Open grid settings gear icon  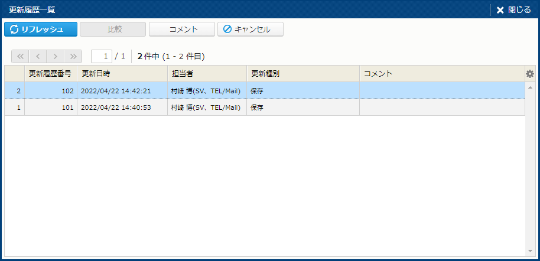click(x=530, y=74)
